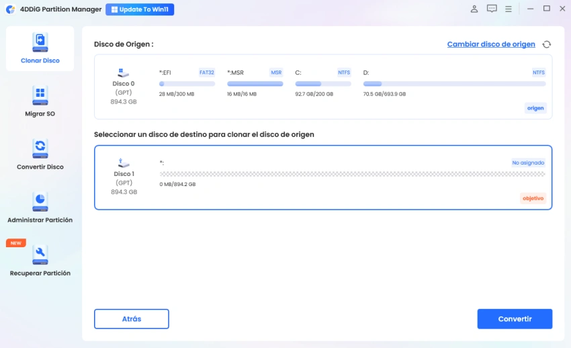Click the 4DDiG Partition Manager title
Image resolution: width=571 pixels, height=348 pixels.
point(61,9)
